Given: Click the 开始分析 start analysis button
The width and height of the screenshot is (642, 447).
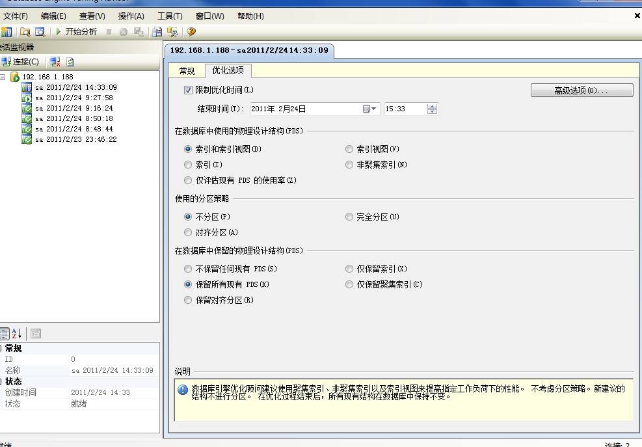Looking at the screenshot, I should point(76,31).
